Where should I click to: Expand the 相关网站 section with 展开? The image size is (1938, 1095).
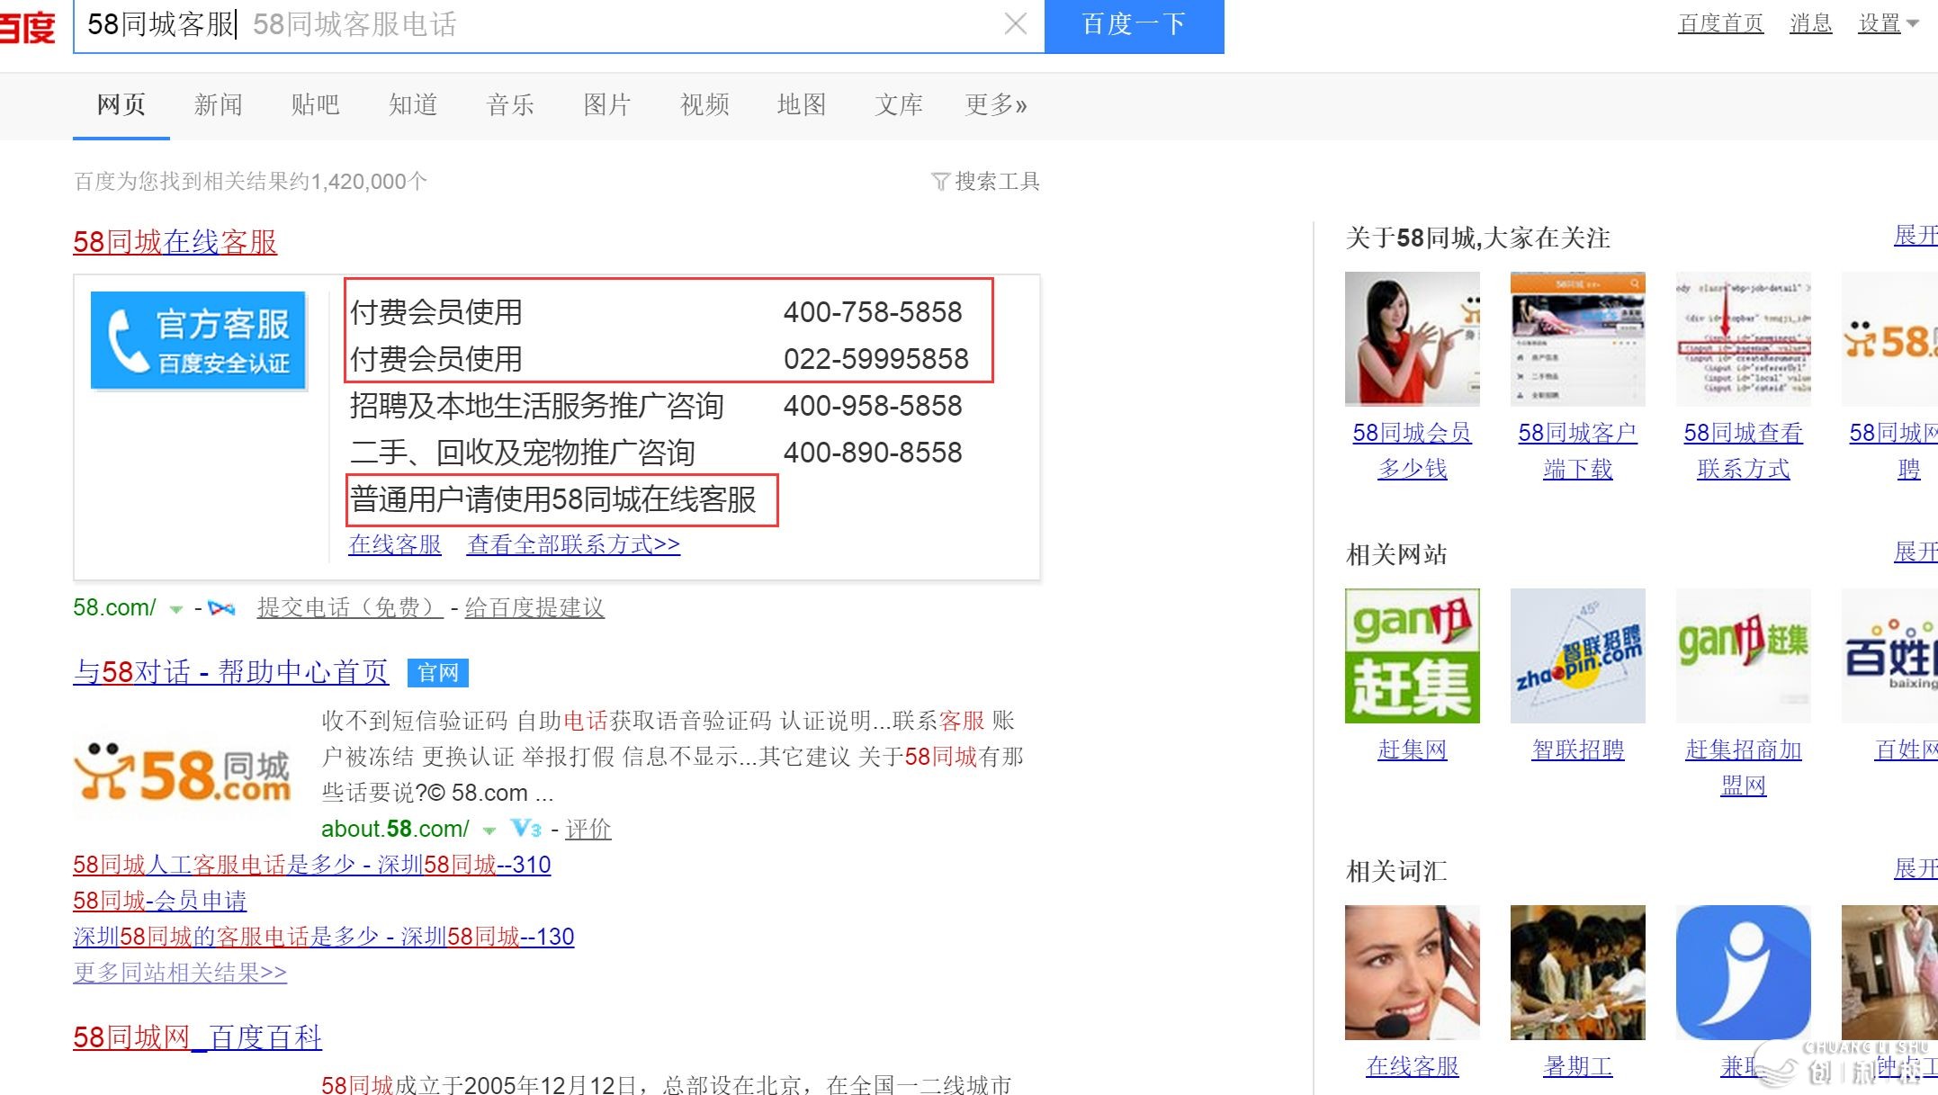1916,552
